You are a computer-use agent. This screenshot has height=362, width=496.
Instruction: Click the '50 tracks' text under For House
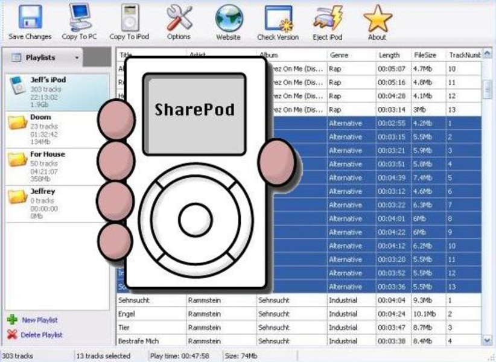coord(44,164)
